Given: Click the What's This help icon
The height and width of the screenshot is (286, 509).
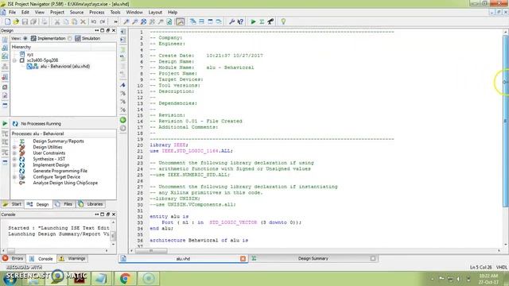Looking at the screenshot, I should pyautogui.click(x=240, y=21).
